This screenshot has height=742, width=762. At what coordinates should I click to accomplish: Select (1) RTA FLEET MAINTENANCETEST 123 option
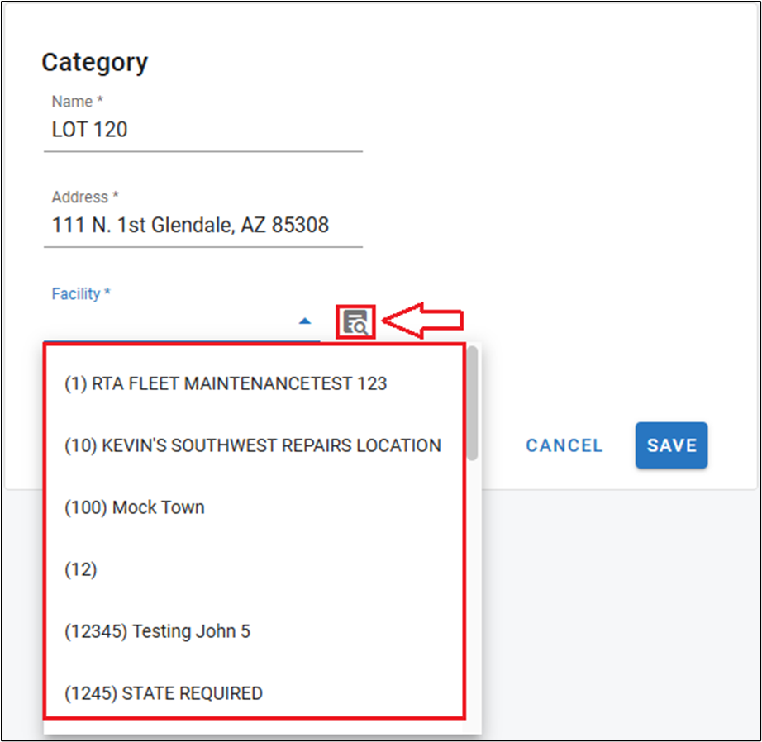(226, 383)
